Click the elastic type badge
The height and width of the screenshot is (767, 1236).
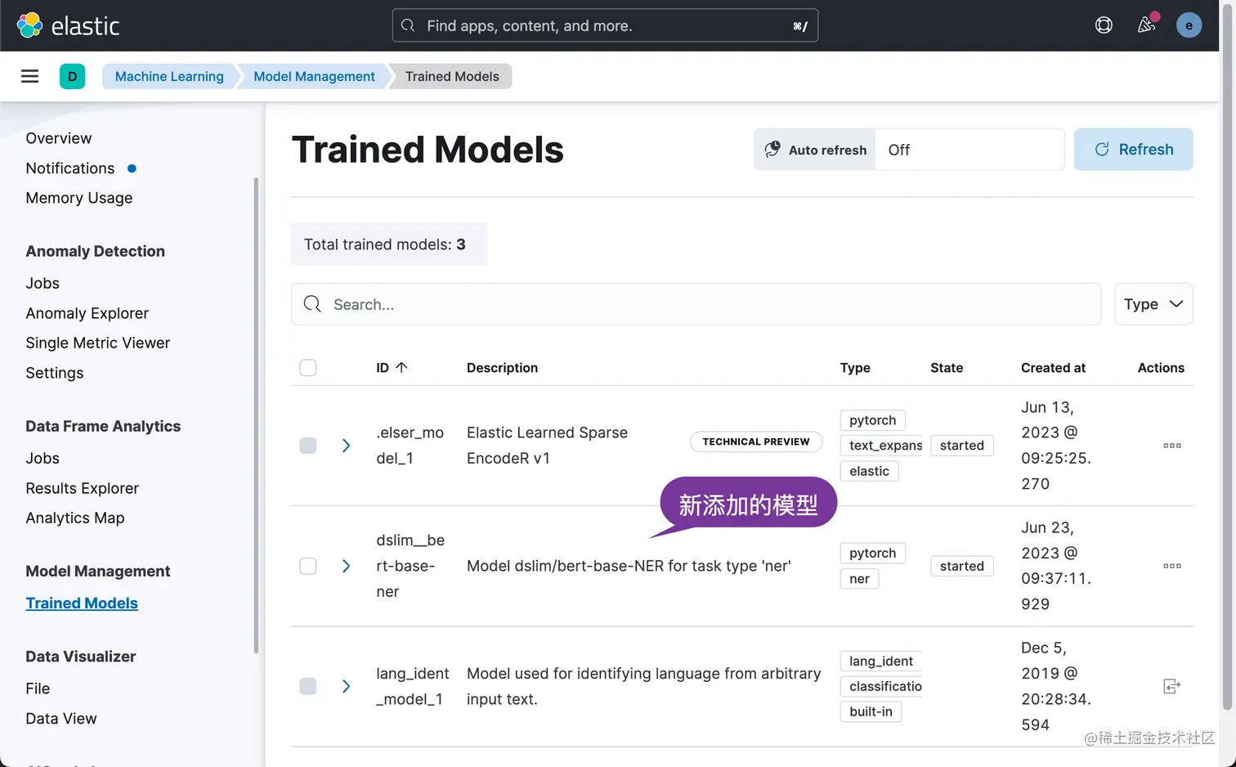coord(869,471)
